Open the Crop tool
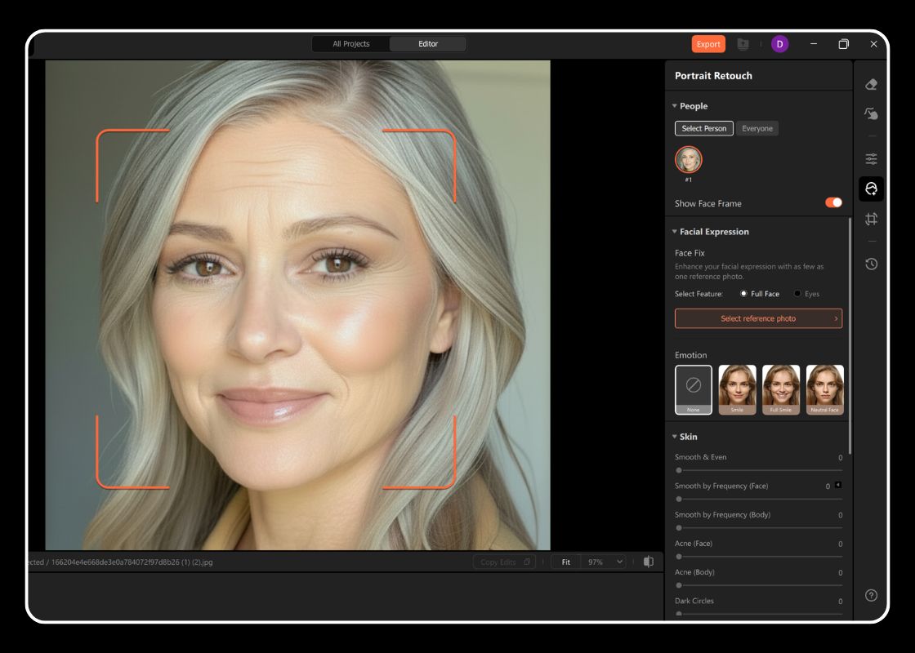 click(x=871, y=219)
